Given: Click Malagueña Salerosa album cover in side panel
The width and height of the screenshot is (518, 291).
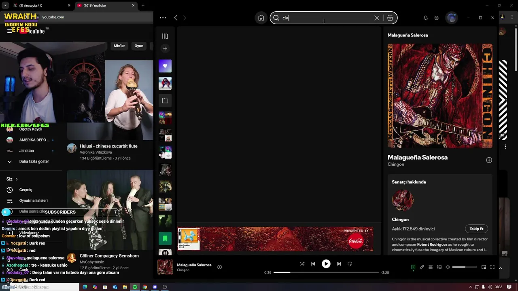Looking at the screenshot, I should (440, 96).
